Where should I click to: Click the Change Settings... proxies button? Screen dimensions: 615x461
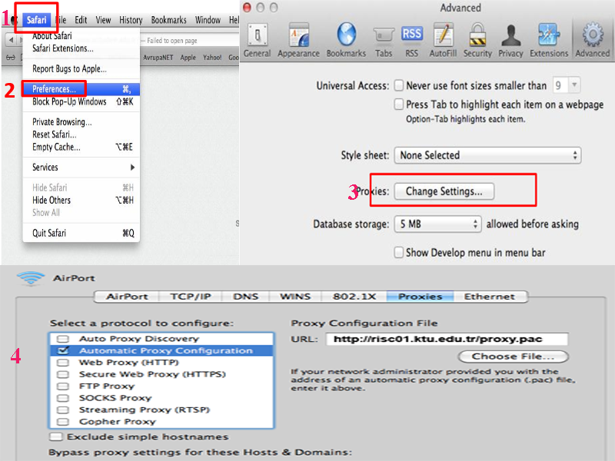pyautogui.click(x=444, y=191)
